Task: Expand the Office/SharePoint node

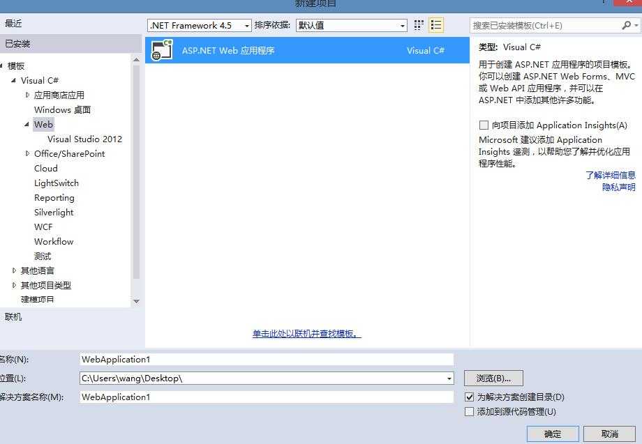Action: click(27, 154)
